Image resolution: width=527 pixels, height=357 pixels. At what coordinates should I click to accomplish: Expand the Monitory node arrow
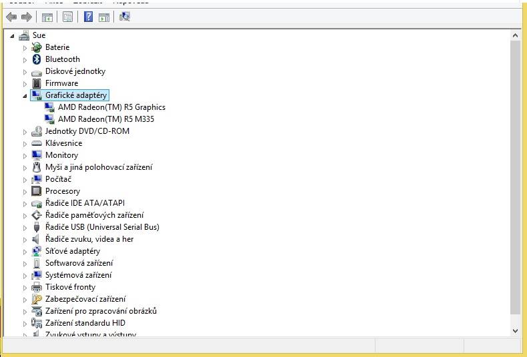[x=25, y=156]
